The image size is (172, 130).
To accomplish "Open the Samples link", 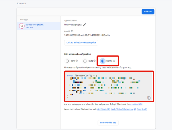I will coord(141,109).
